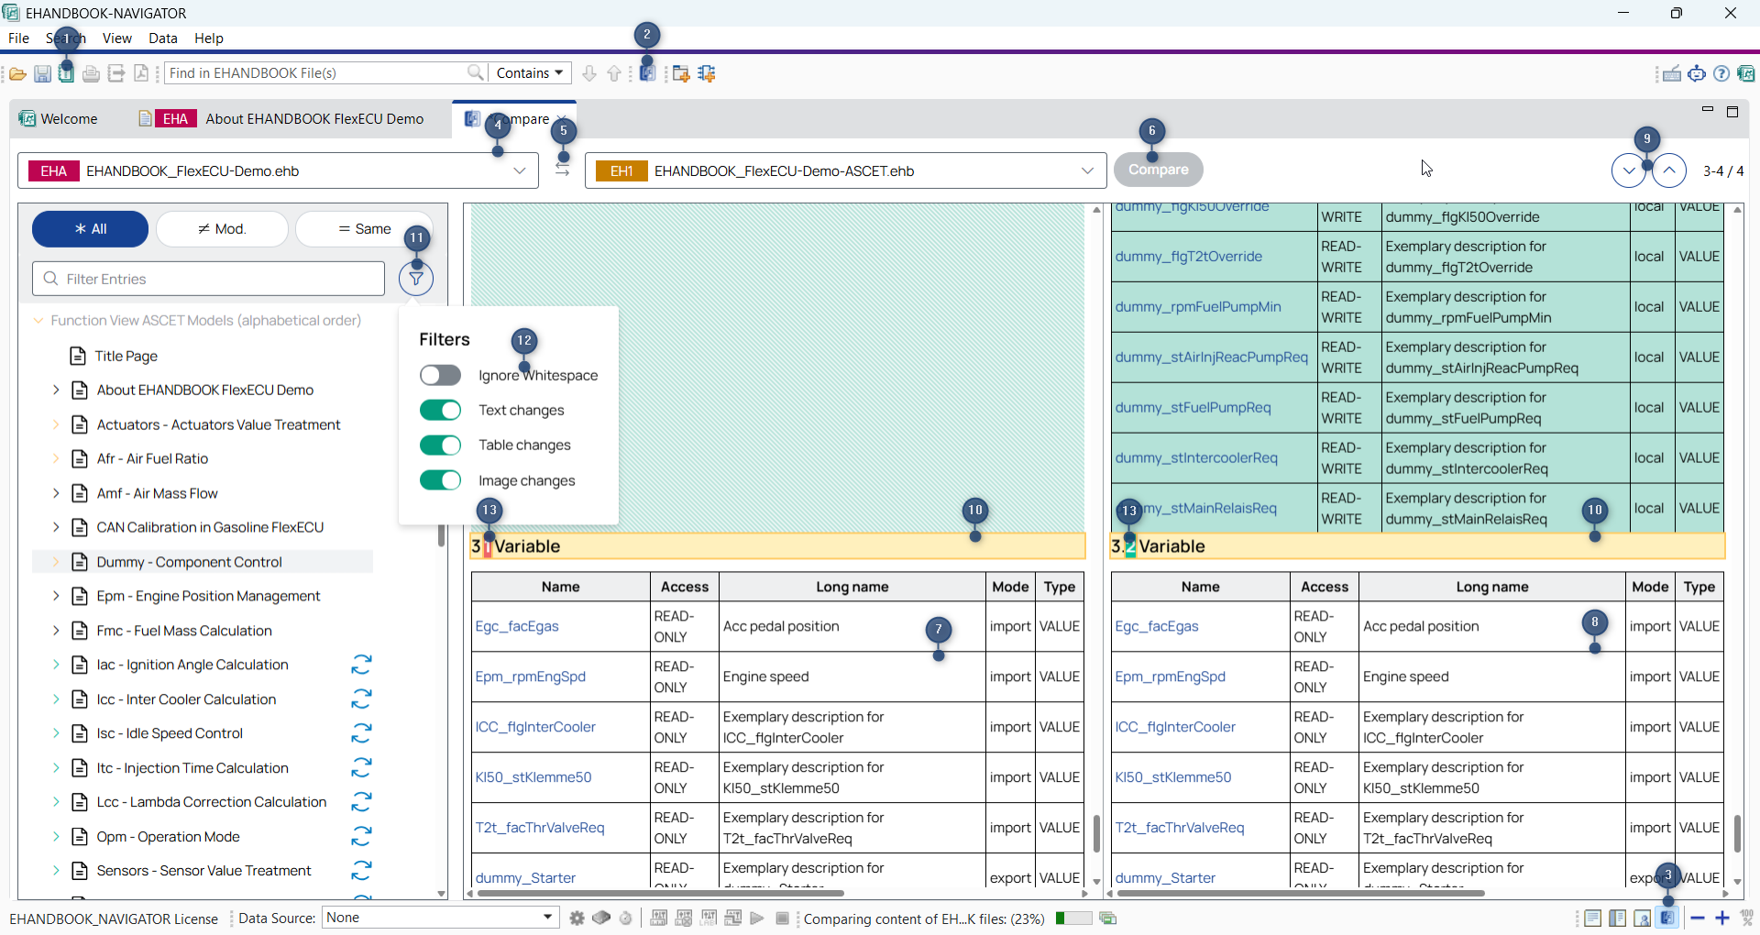Screen dimensions: 1760x935
Task: Switch to the Welcome tab
Action: pyautogui.click(x=58, y=119)
